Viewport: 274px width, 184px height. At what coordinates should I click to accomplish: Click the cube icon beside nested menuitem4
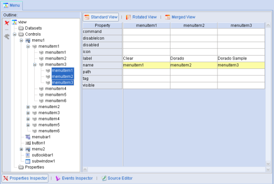(41, 89)
